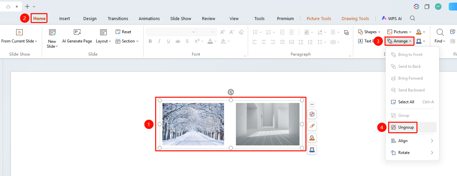The height and width of the screenshot is (176, 457).
Task: Click the Clear Formatting eraser icon
Action: point(241,32)
